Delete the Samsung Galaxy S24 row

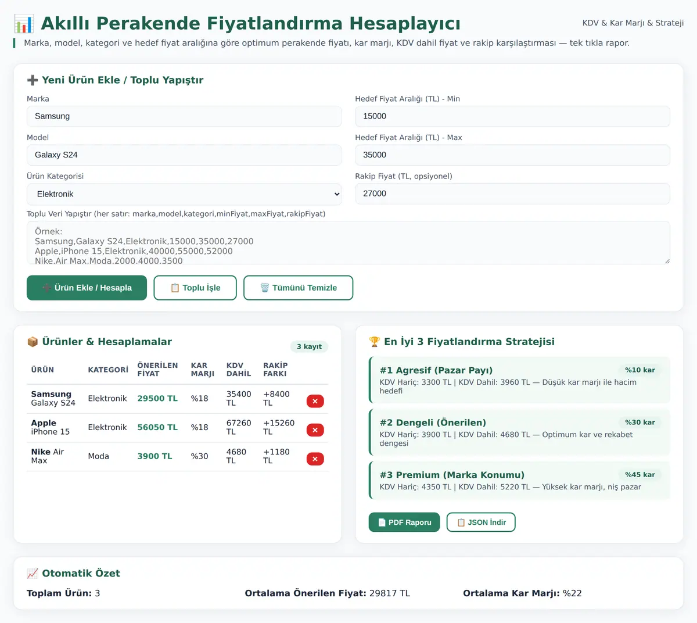click(315, 401)
